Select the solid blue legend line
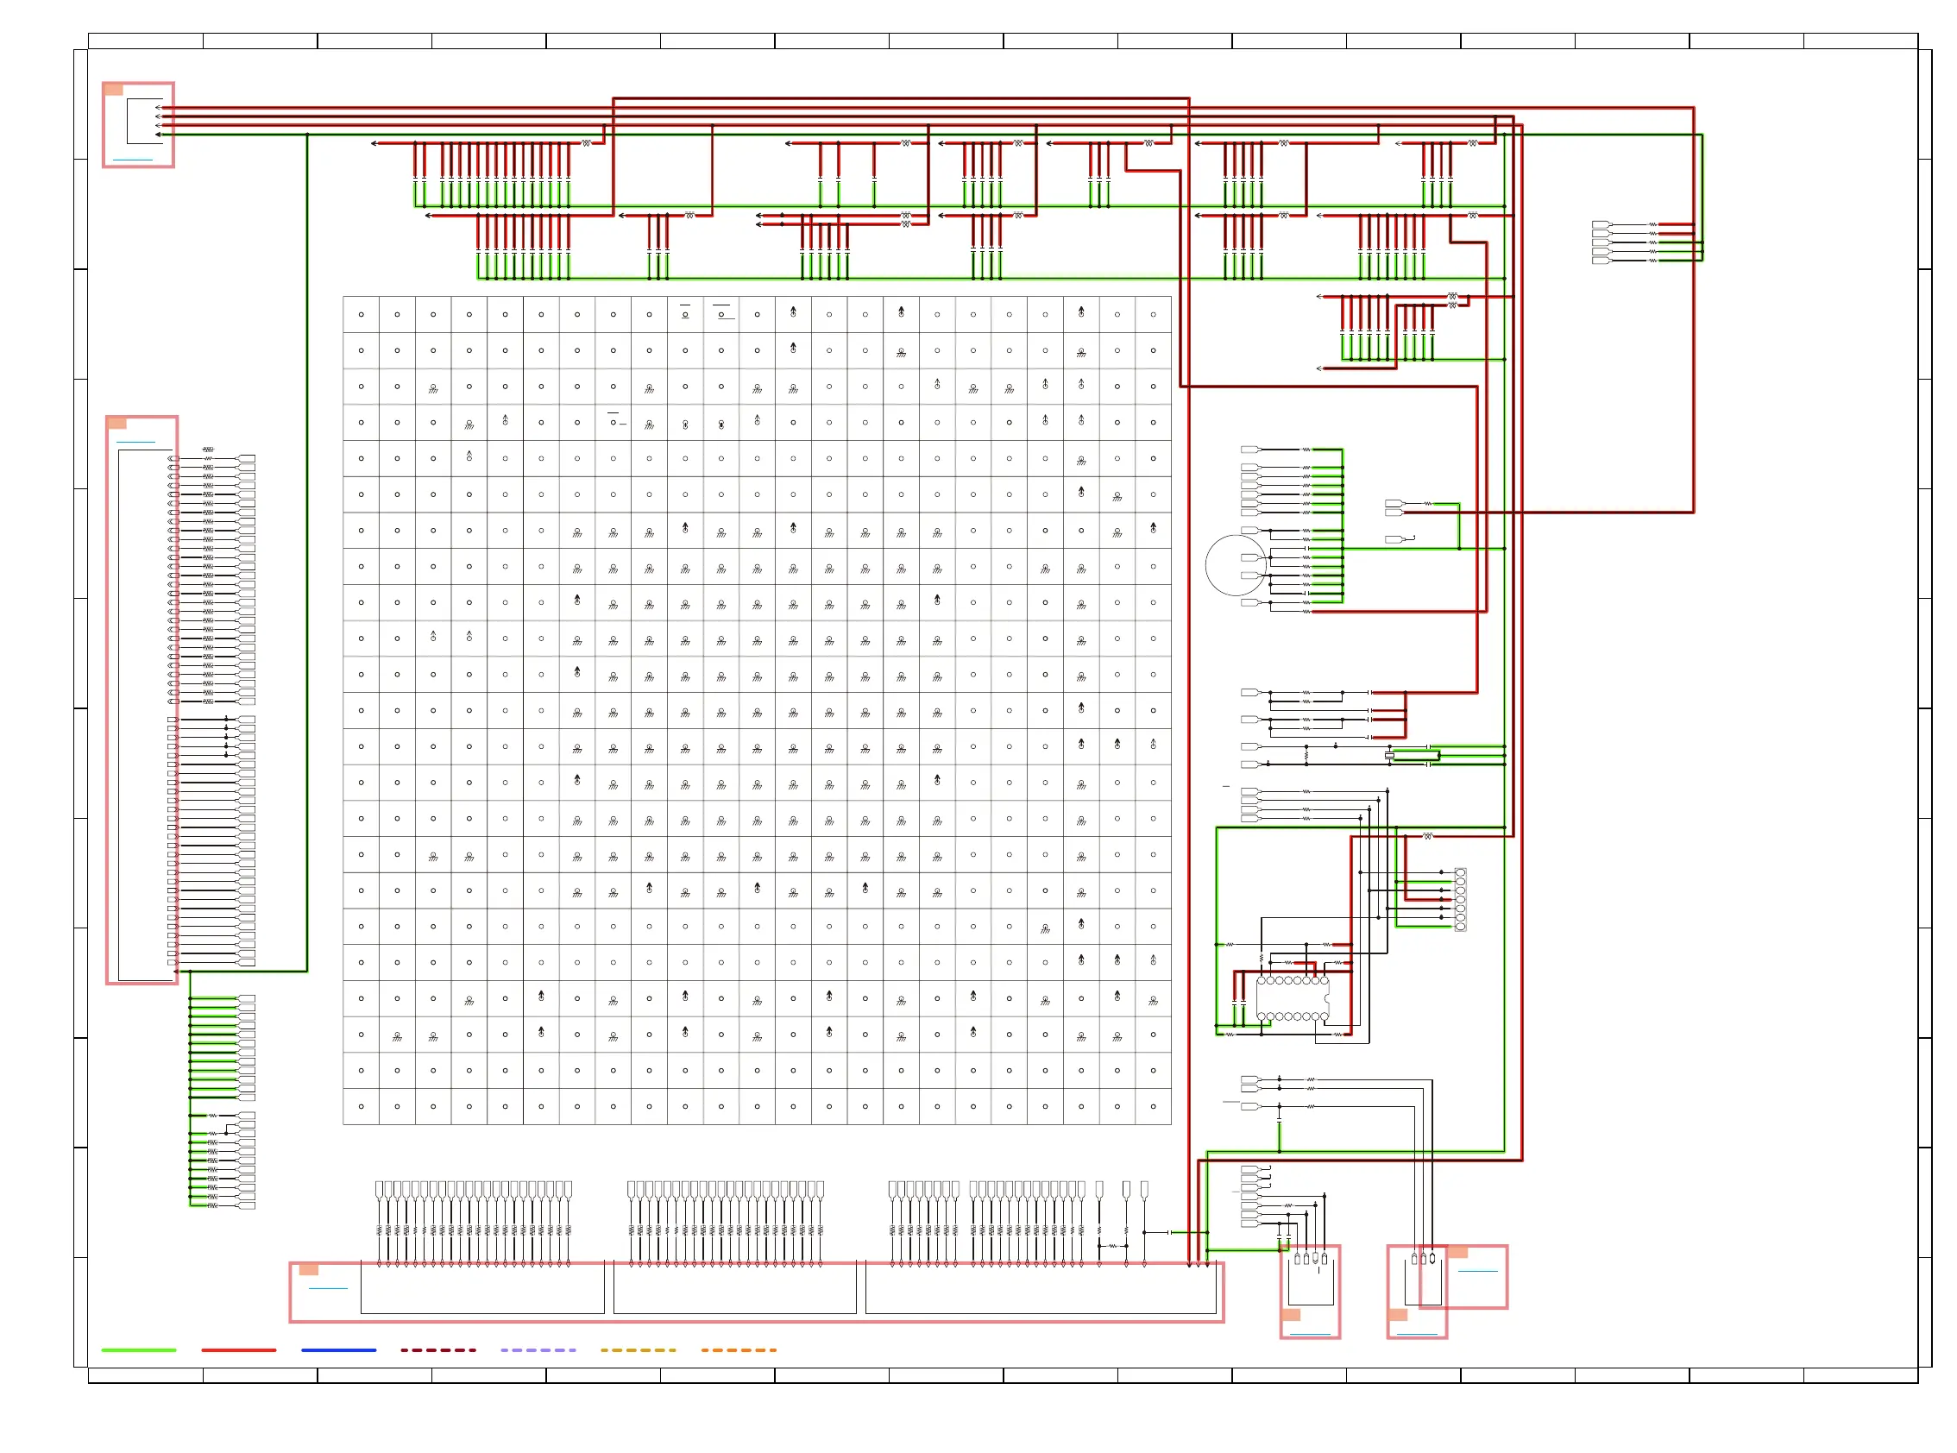This screenshot has width=1957, height=1453. [338, 1349]
